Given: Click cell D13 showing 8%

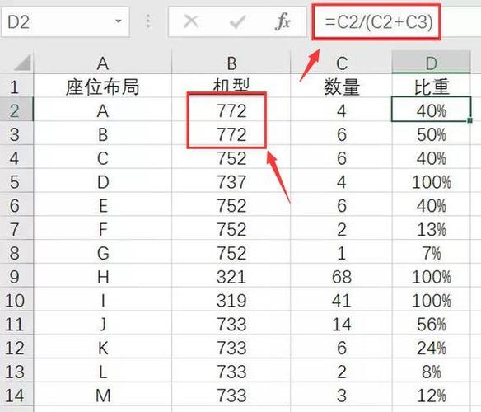Looking at the screenshot, I should tap(431, 370).
